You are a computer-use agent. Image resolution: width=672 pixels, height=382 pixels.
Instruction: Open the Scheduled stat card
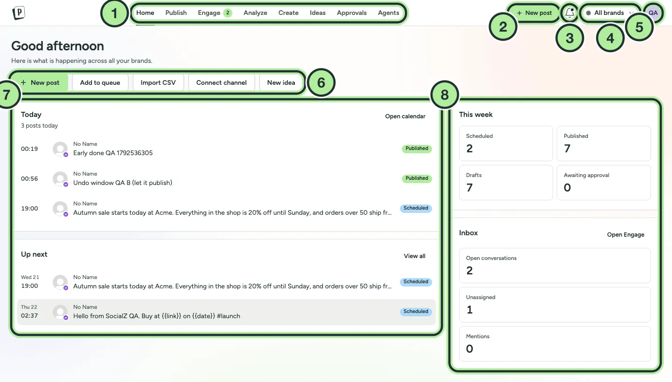[x=506, y=143]
